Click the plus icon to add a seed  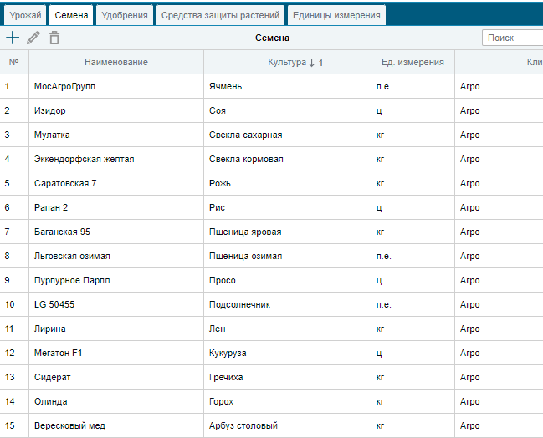coord(13,38)
